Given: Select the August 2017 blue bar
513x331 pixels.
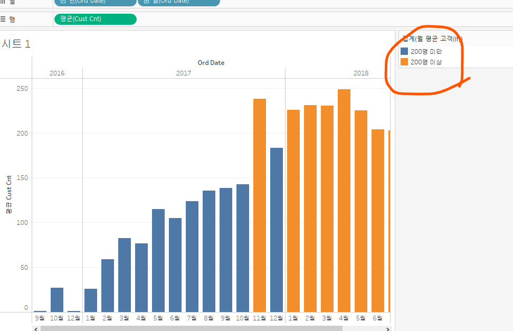Looking at the screenshot, I should [209, 251].
